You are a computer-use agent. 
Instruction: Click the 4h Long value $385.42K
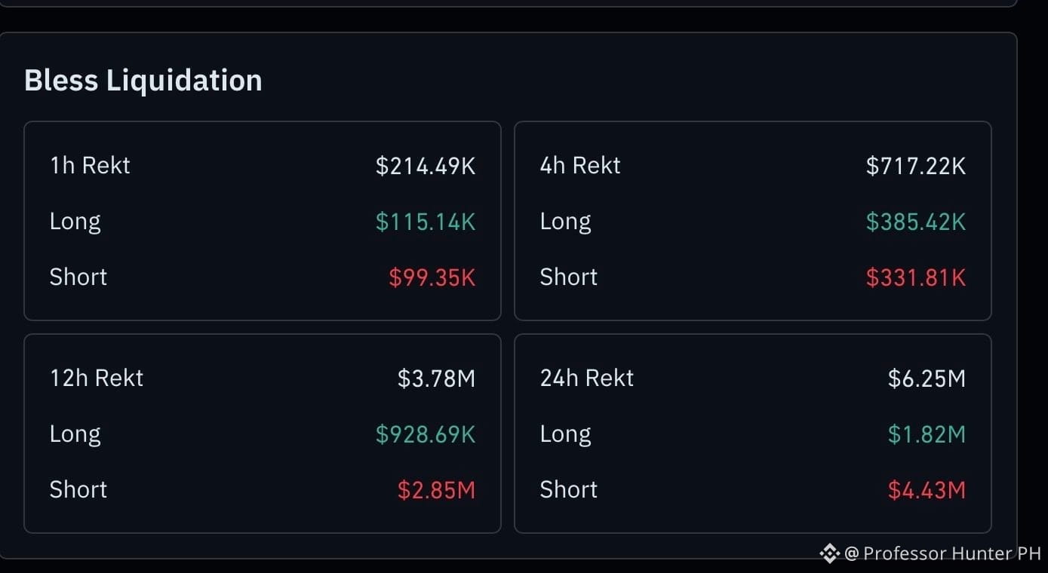click(916, 222)
